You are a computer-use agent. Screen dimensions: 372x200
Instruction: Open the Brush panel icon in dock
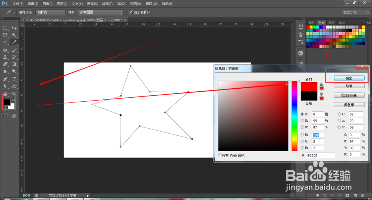point(301,42)
